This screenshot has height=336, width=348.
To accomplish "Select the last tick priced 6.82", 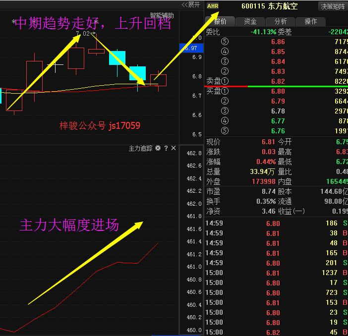I will click(276, 332).
